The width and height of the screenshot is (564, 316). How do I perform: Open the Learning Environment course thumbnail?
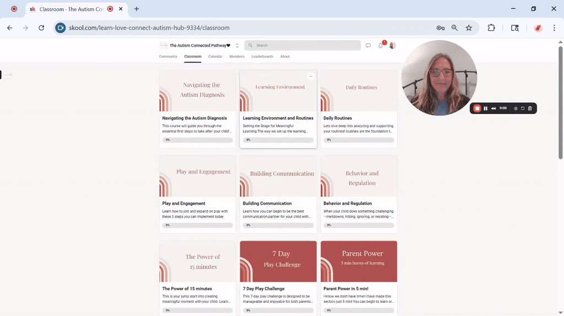tap(278, 91)
